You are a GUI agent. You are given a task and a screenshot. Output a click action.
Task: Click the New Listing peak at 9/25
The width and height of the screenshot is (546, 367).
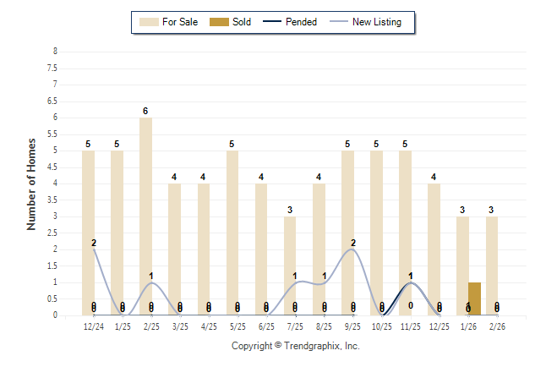click(x=353, y=249)
